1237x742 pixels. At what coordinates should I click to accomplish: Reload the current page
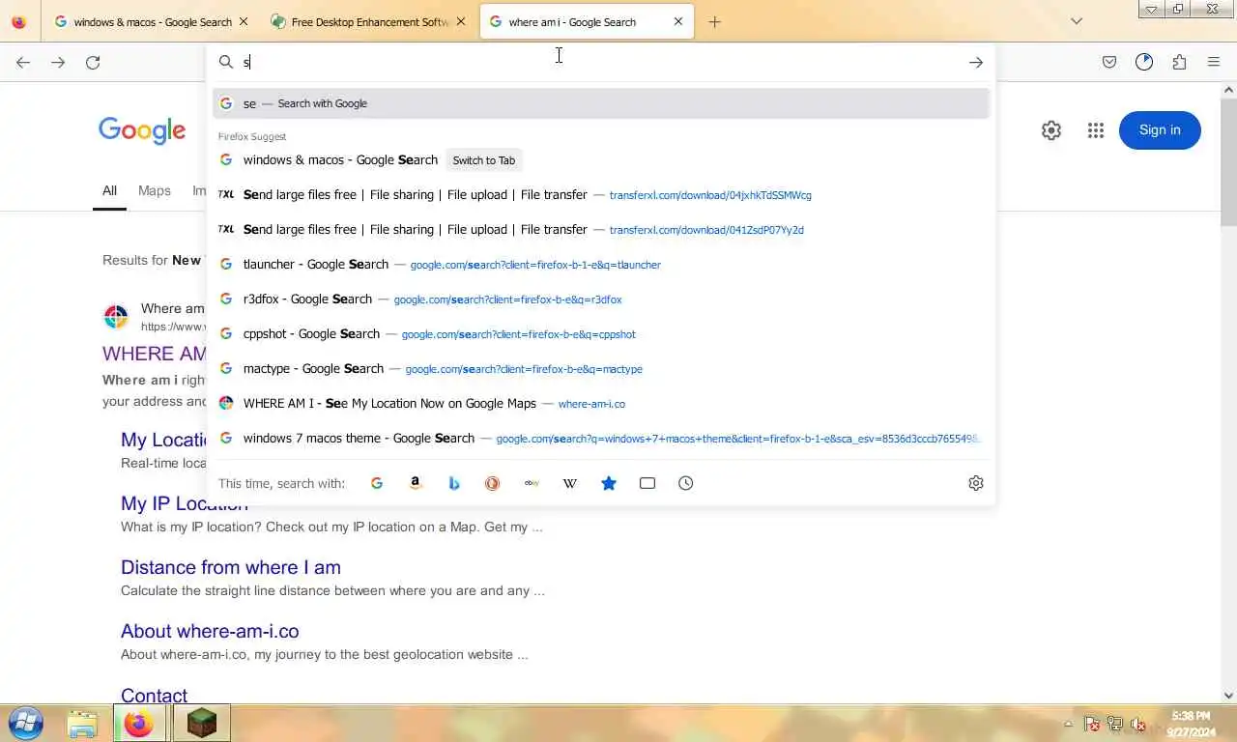coord(93,62)
